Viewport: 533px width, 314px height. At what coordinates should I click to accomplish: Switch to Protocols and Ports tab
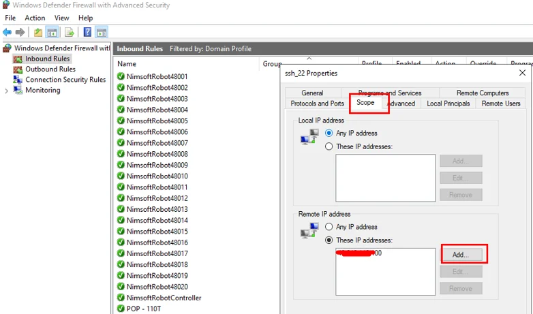click(318, 104)
